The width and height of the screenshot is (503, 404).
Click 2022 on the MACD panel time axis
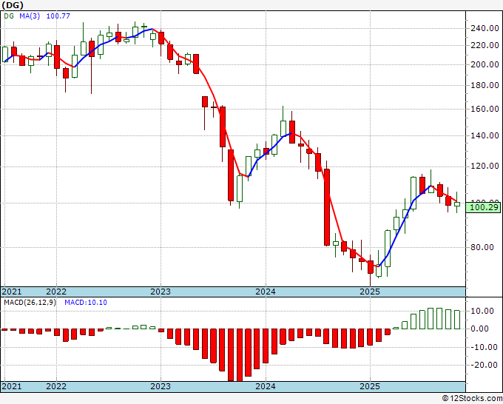pyautogui.click(x=56, y=386)
